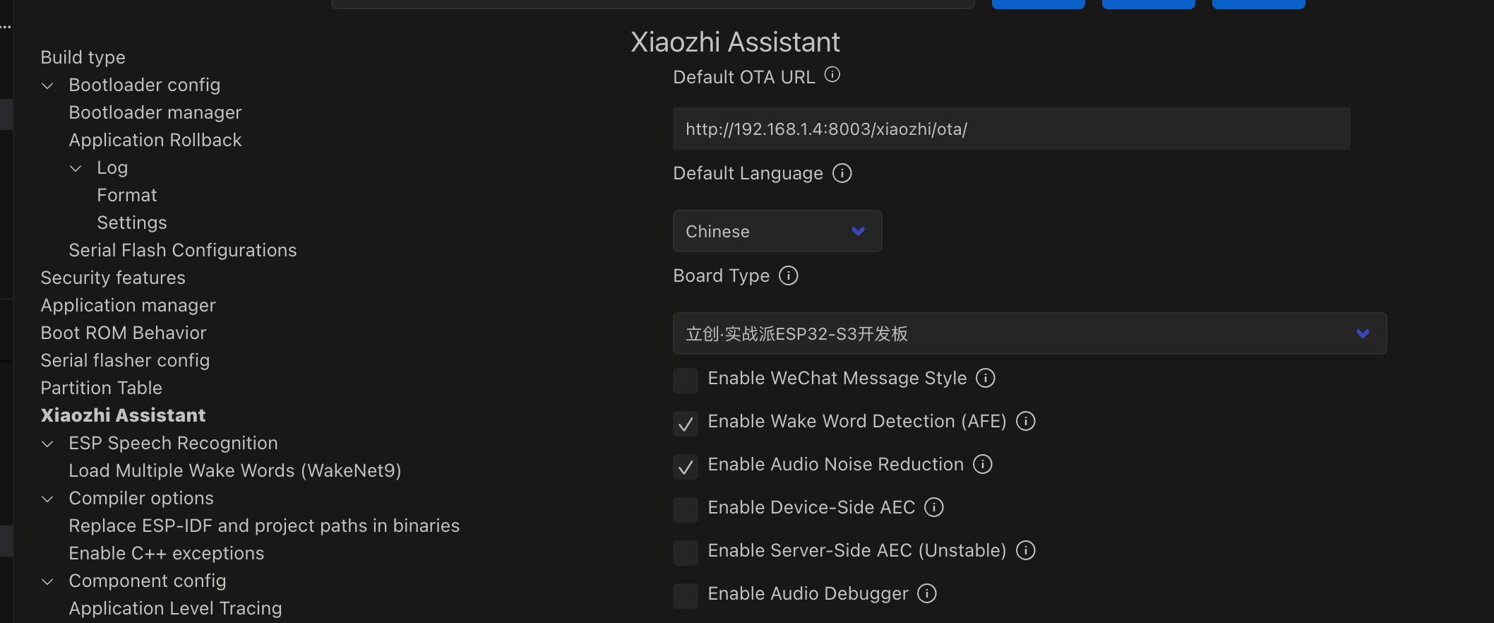1494x623 pixels.
Task: Collapse the Bootloader config section
Action: tap(47, 86)
